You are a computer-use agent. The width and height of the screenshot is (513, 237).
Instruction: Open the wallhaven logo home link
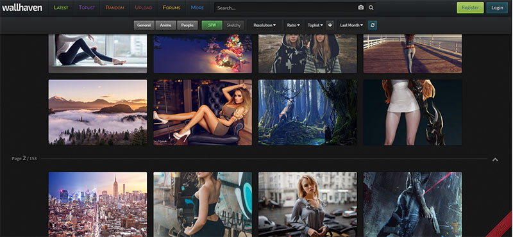pyautogui.click(x=22, y=8)
